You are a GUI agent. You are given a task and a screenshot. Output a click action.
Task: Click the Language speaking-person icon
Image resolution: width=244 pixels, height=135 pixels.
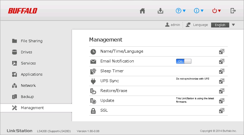188,25
